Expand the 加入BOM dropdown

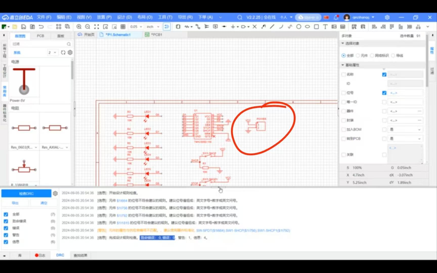[x=405, y=130]
